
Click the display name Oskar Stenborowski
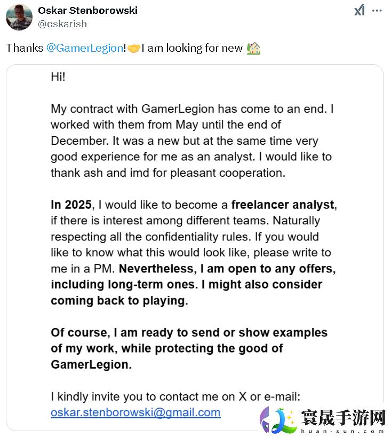click(x=87, y=11)
